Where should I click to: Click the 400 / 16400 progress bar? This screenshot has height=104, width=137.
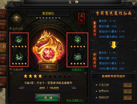click(48, 88)
